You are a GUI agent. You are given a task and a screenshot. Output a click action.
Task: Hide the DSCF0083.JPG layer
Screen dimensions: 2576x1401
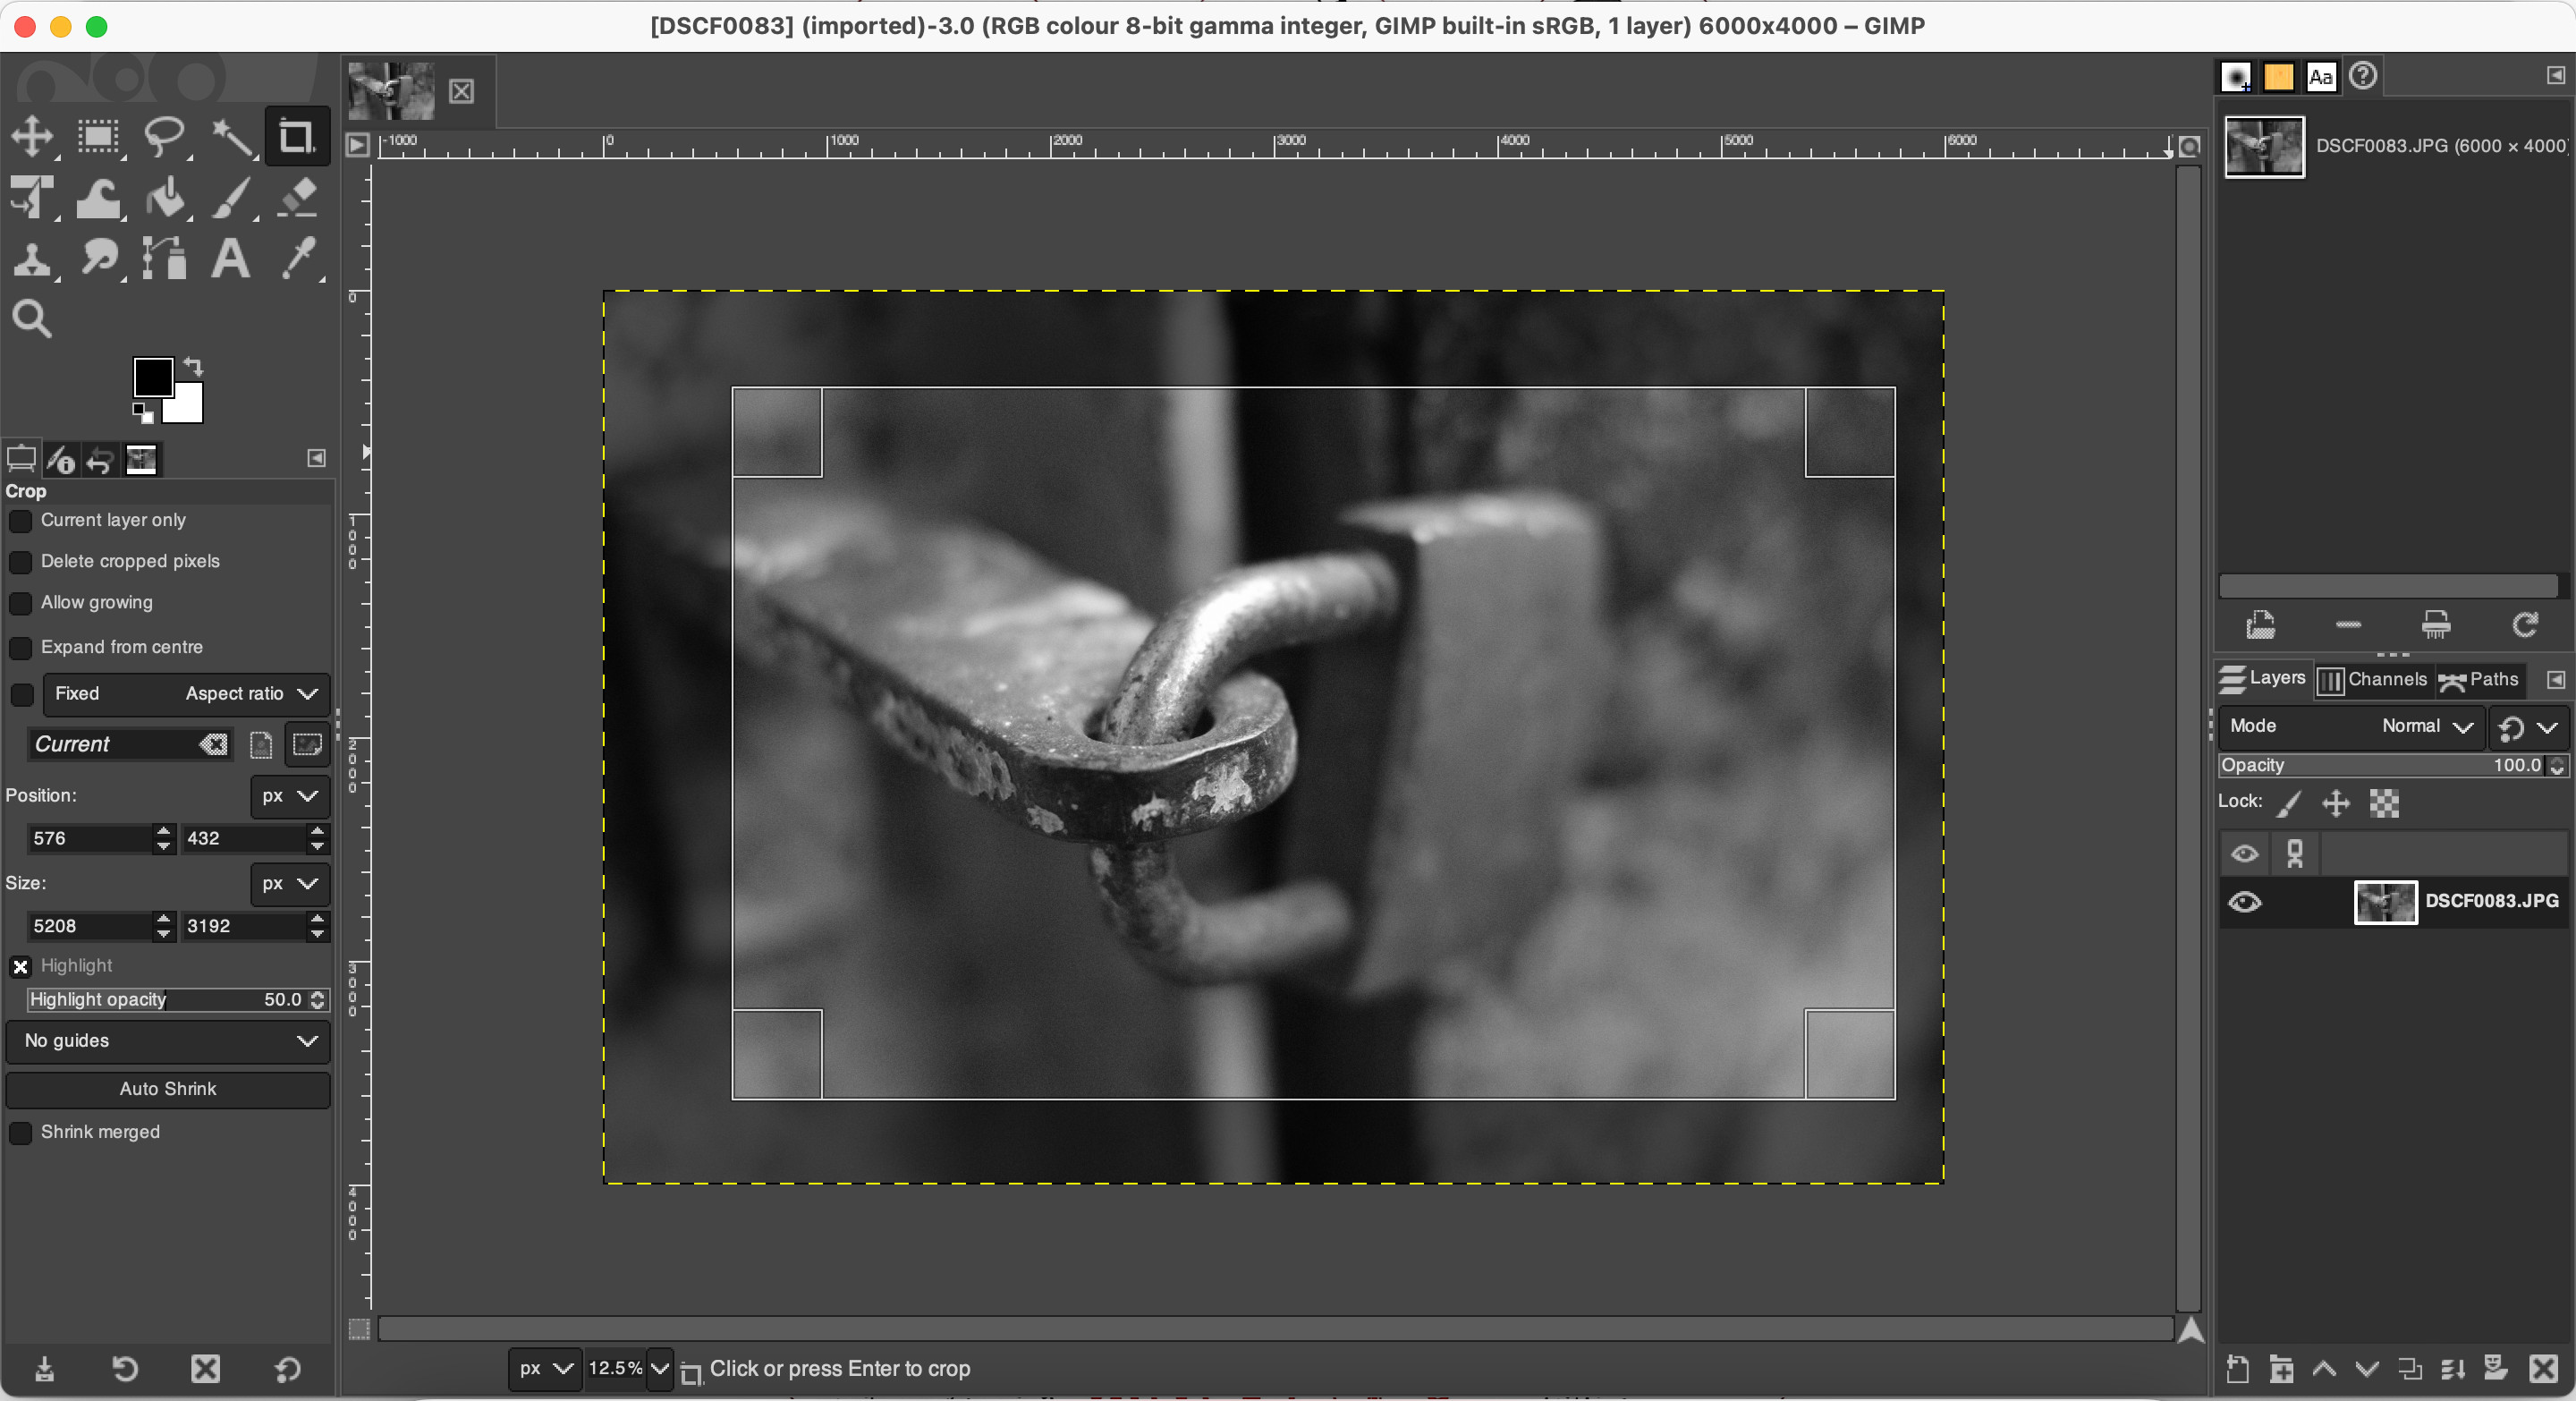(2246, 902)
